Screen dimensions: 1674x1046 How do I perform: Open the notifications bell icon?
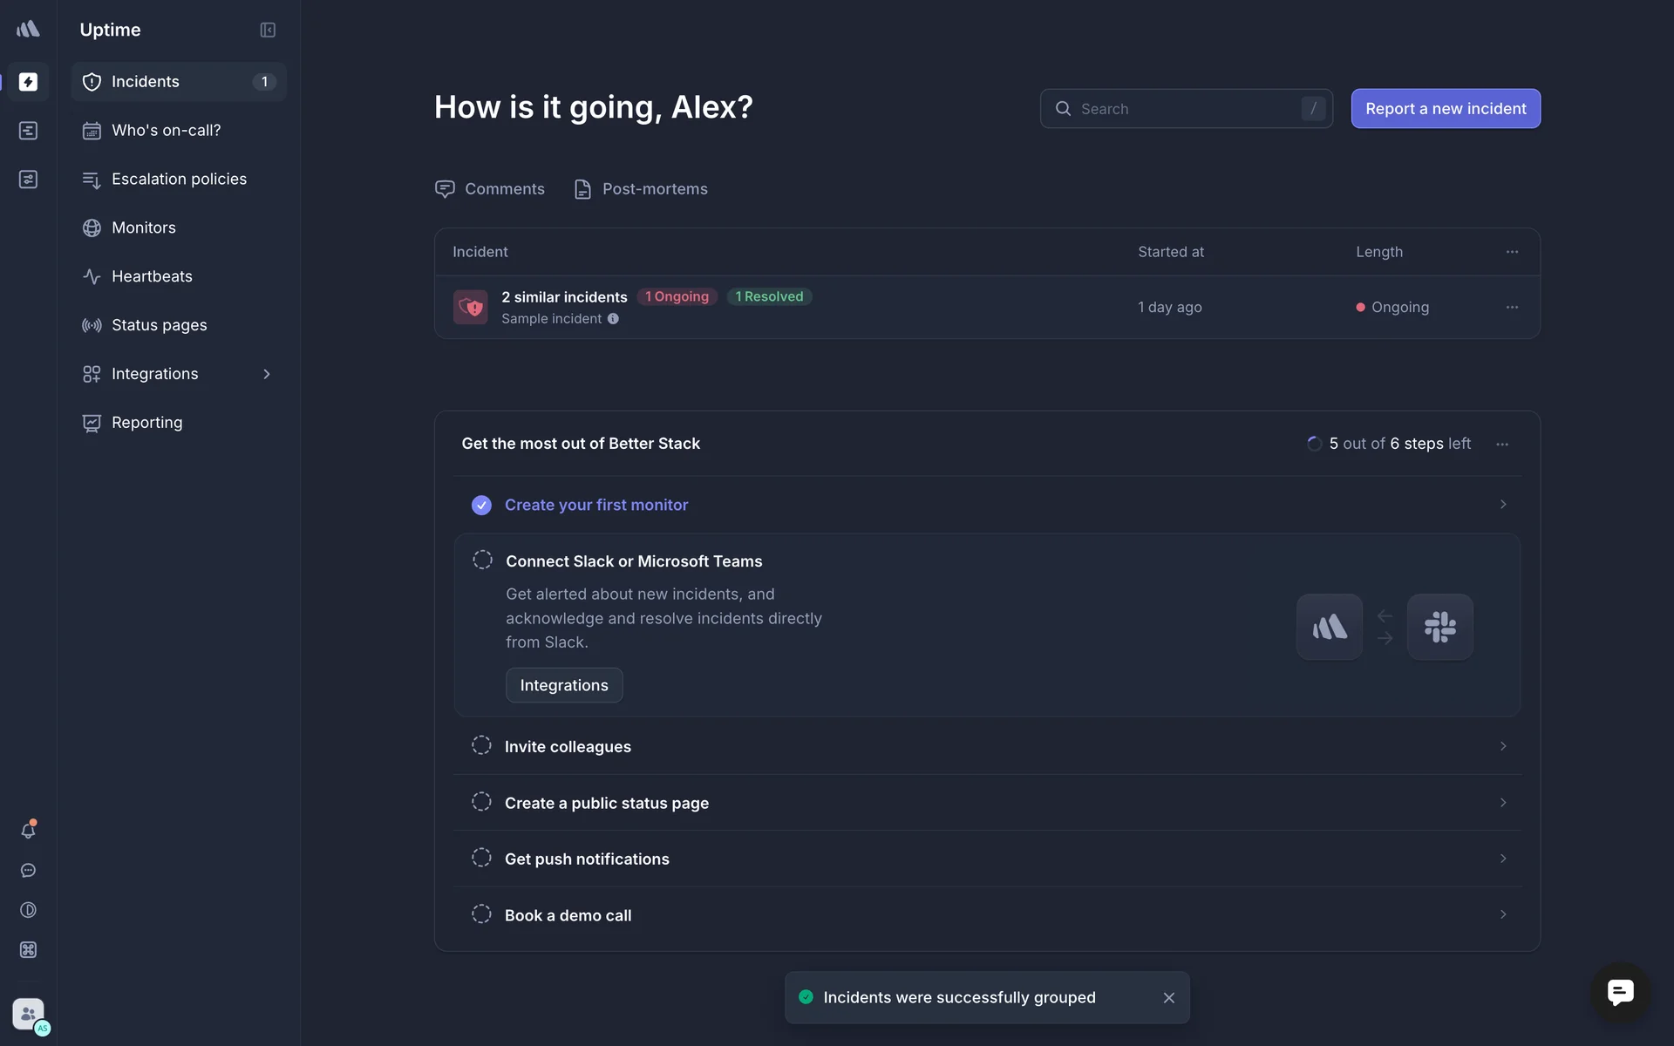click(x=28, y=831)
